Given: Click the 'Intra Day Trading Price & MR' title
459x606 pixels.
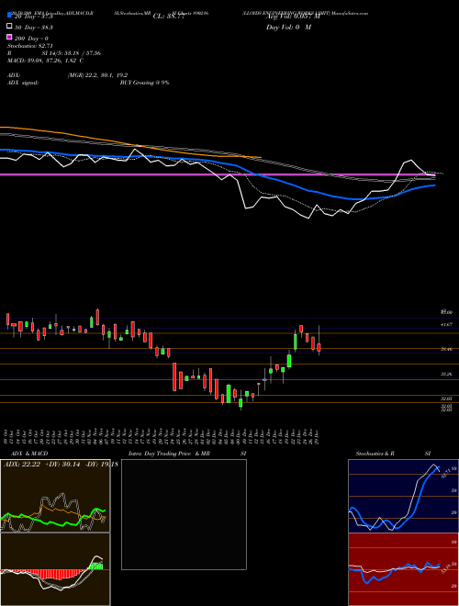Looking at the screenshot, I should [168, 454].
